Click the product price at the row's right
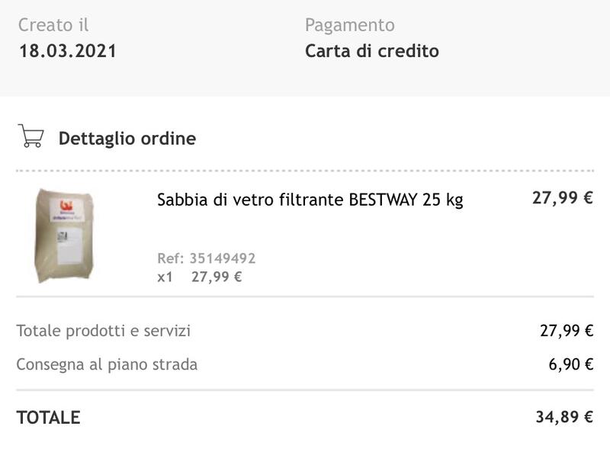The image size is (610, 458). [562, 198]
